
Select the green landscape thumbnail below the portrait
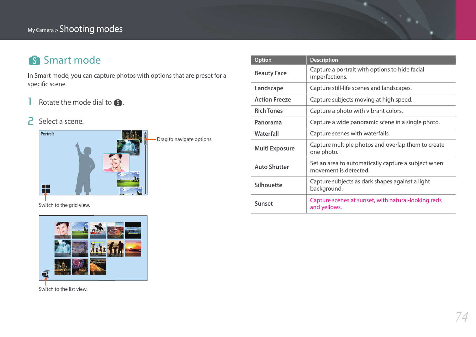tap(128, 179)
